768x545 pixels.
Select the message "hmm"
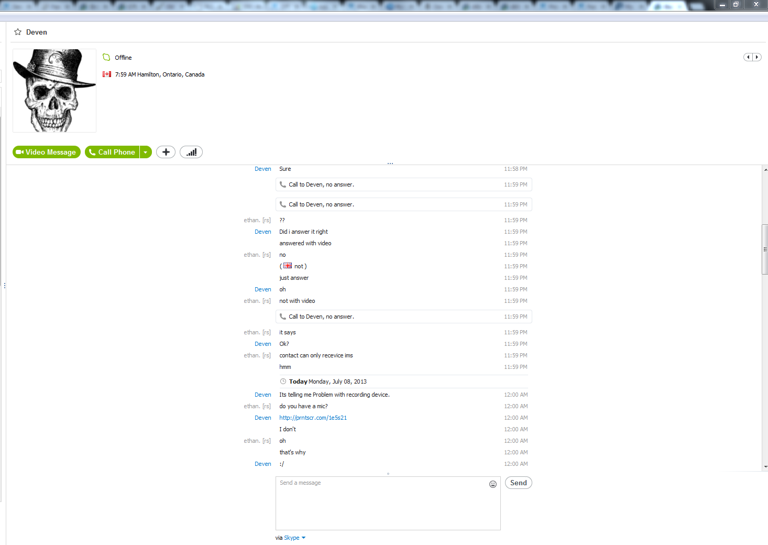pyautogui.click(x=285, y=367)
